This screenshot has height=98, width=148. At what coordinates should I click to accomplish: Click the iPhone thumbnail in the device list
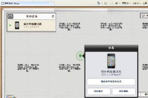click(x=17, y=25)
